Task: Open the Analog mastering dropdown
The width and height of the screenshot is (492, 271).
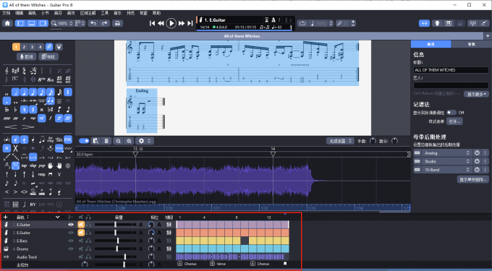Action: [446, 153]
